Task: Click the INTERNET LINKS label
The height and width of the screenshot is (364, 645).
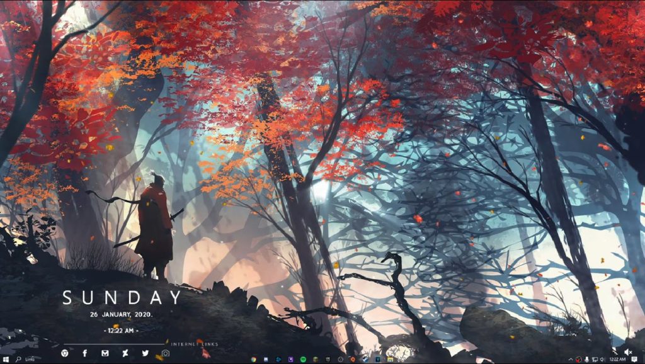Action: tap(196, 344)
